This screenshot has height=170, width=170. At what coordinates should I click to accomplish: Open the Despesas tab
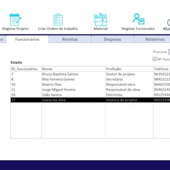(112, 39)
